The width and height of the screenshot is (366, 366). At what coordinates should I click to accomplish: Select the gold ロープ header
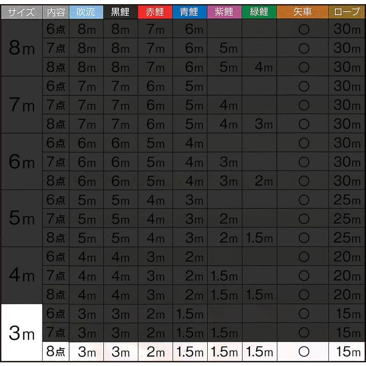(x=347, y=12)
